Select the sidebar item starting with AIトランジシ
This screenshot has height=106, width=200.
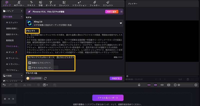pos(13,64)
